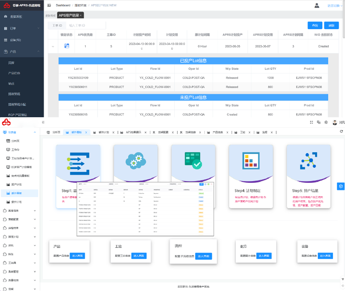Click Step5 network nodes icon

coord(309,161)
